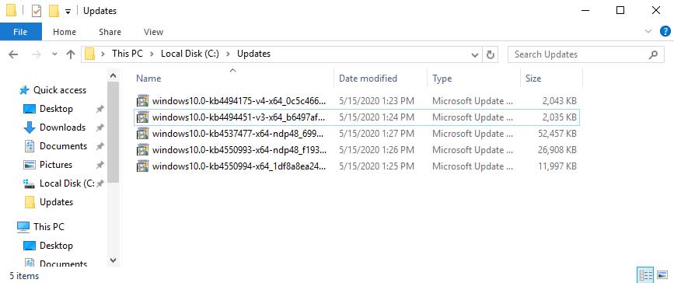This screenshot has height=283, width=674.
Task: Expand the address bar history dropdown
Action: pyautogui.click(x=474, y=55)
